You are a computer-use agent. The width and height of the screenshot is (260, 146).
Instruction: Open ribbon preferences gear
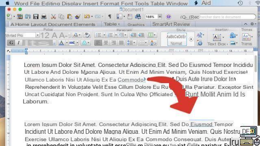pyautogui.click(x=252, y=24)
